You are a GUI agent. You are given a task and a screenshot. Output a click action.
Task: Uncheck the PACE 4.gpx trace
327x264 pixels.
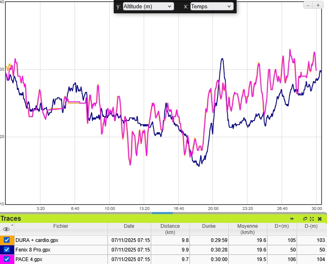[x=7, y=259]
